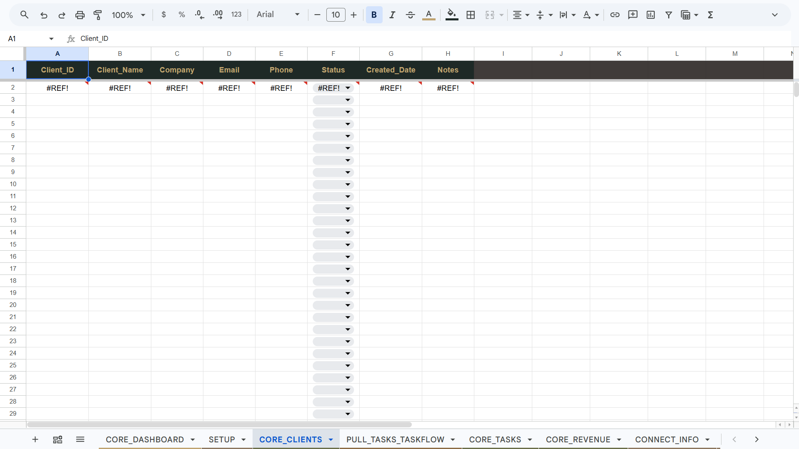Open the Status dropdown in row 2
This screenshot has width=799, height=449.
348,88
